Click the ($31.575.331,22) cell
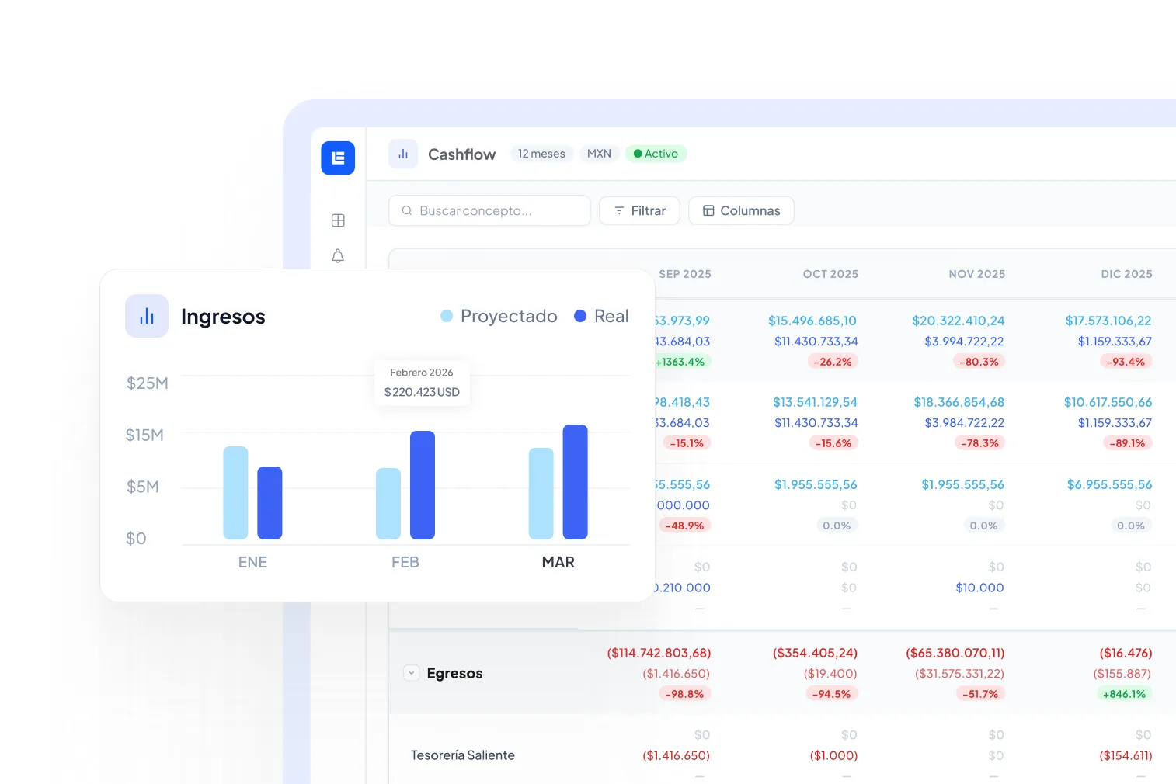1176x784 pixels. tap(960, 673)
